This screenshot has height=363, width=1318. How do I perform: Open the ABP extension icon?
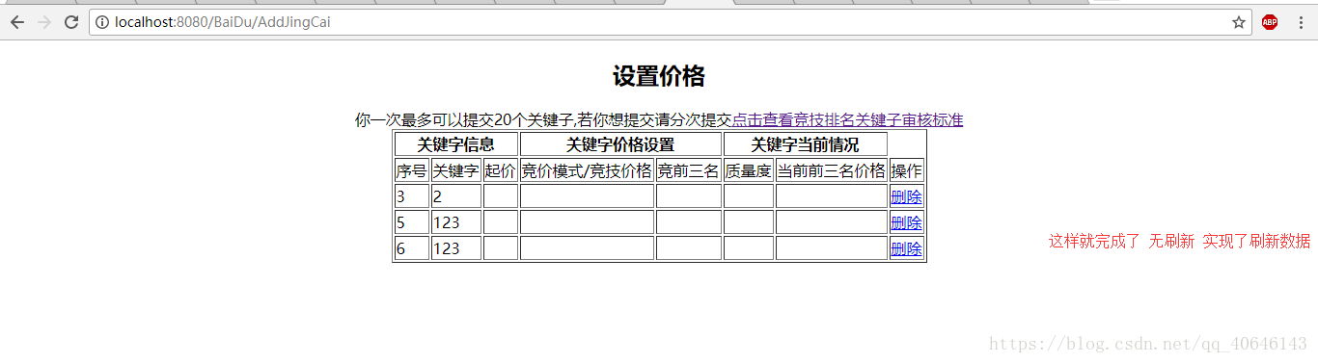coord(1270,22)
